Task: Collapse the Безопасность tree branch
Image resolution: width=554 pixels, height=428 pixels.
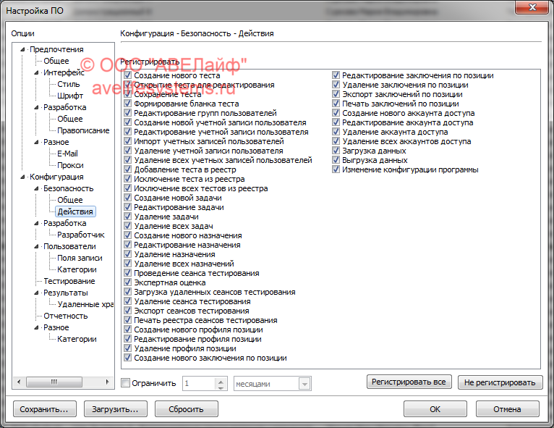Action: [37, 188]
